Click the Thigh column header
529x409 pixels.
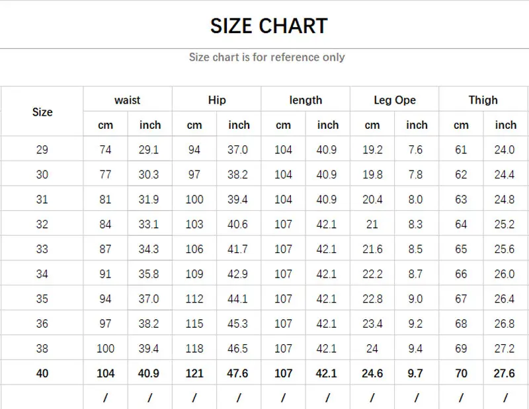(483, 100)
